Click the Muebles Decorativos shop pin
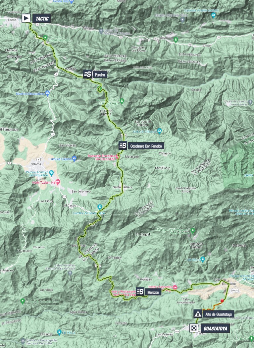 pyautogui.click(x=47, y=93)
